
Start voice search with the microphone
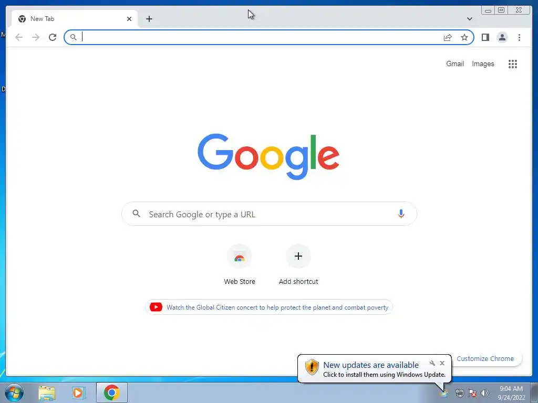pos(401,214)
